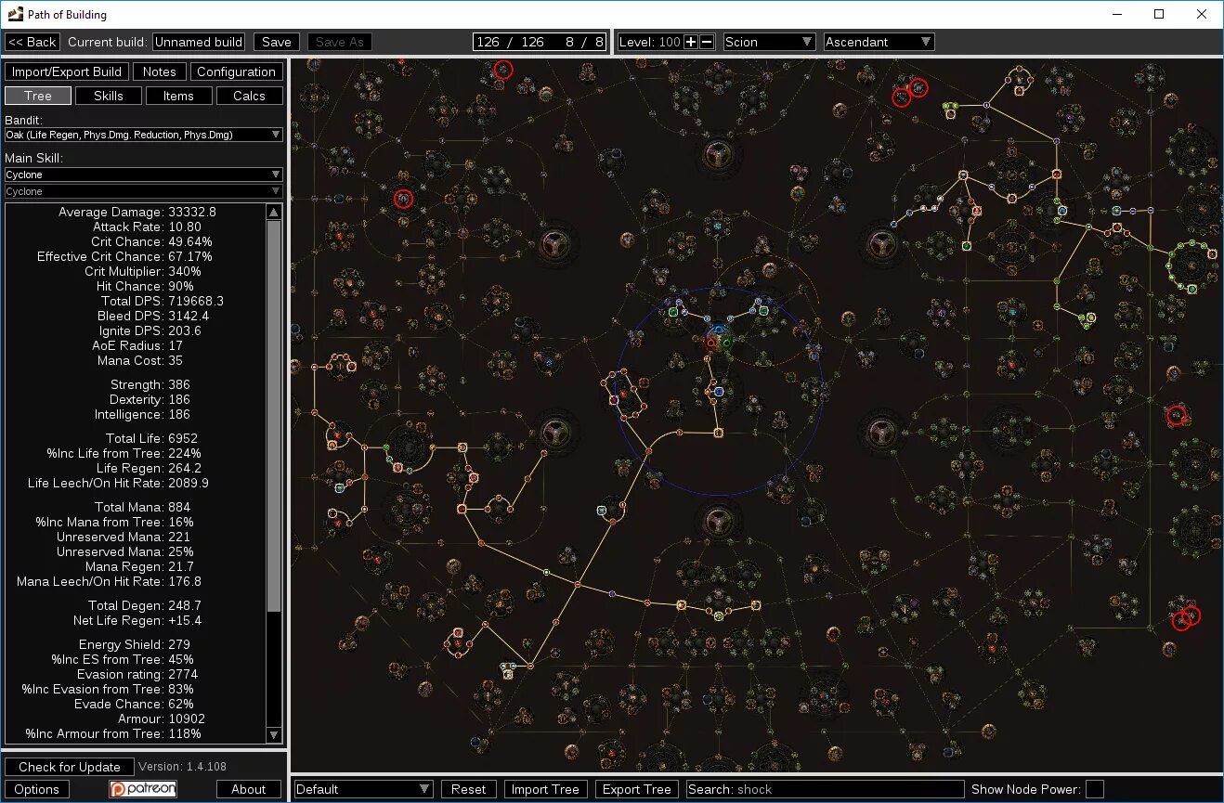Screen dimensions: 1224x803
Task: Click the stats list scroll-down arrow
Action: point(273,735)
